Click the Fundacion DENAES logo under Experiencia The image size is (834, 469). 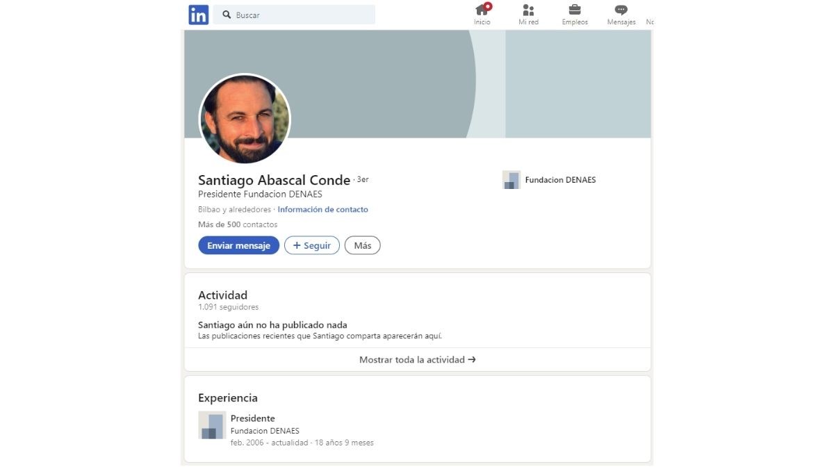coord(211,425)
